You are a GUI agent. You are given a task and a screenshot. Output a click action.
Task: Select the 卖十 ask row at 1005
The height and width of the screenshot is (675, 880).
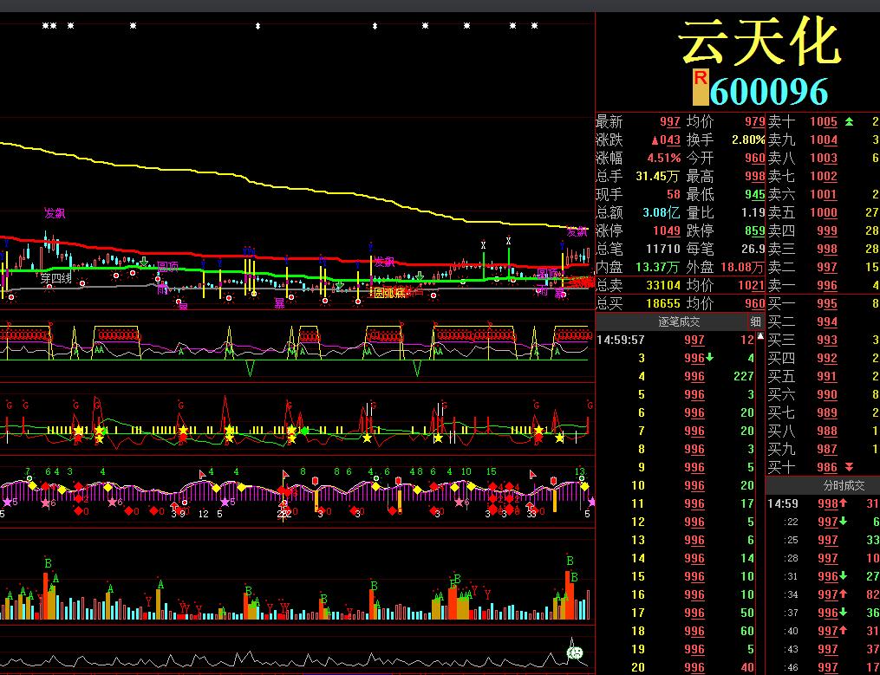click(x=824, y=121)
